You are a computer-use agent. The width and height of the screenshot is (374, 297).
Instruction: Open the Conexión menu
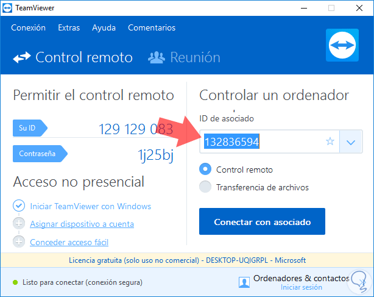[x=28, y=27]
